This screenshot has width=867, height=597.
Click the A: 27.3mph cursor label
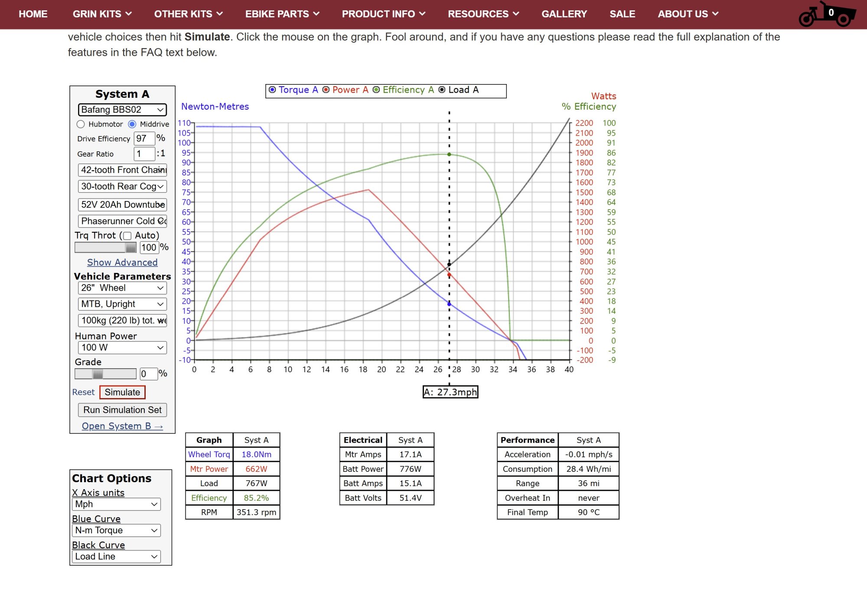coord(450,392)
